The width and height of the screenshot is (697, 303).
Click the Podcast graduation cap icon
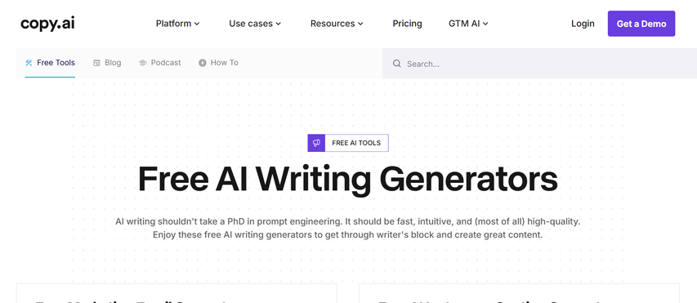click(143, 63)
